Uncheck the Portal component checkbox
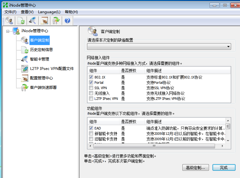The height and width of the screenshot is (178, 240). [x=91, y=82]
